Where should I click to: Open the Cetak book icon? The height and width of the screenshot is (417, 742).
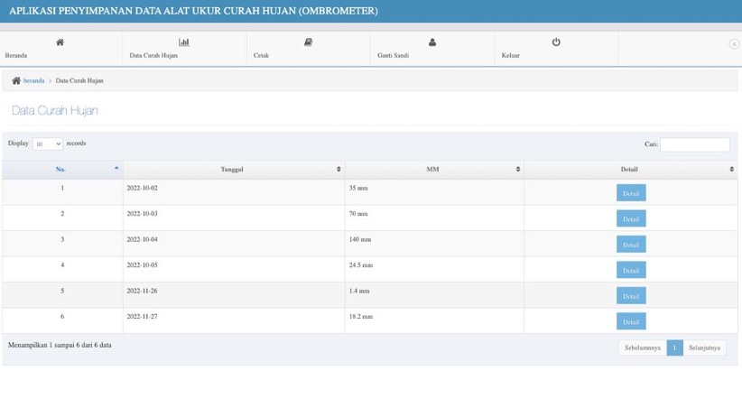(x=308, y=42)
